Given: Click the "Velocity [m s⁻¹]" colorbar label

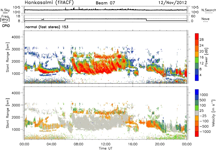Looking at the screenshot, I should (x=213, y=113).
